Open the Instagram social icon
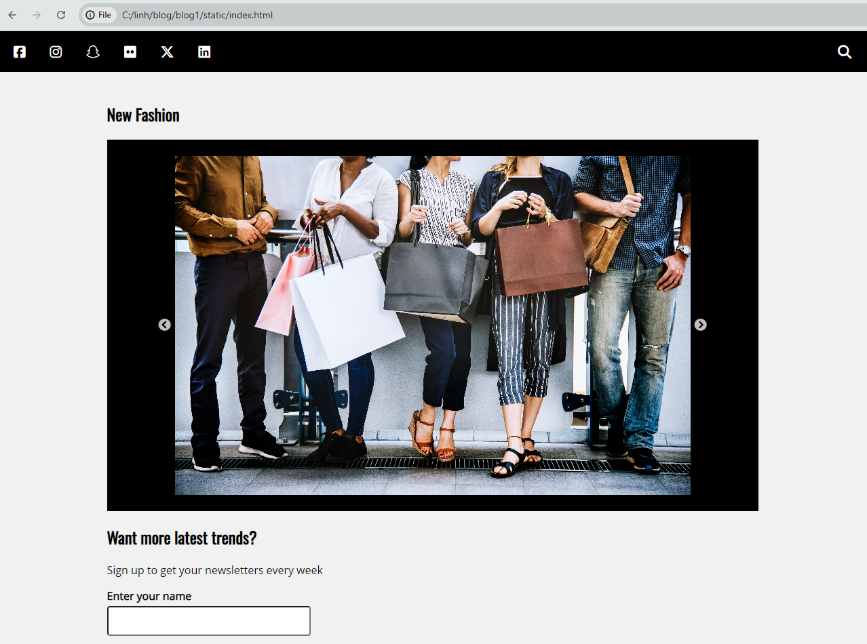Screen dimensions: 867x644 [56, 52]
